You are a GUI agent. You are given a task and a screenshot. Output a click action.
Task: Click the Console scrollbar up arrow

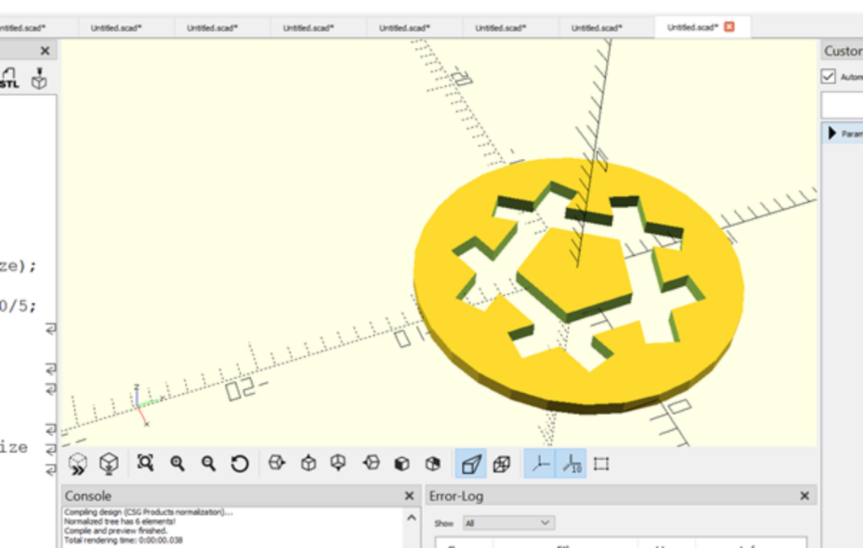point(411,518)
